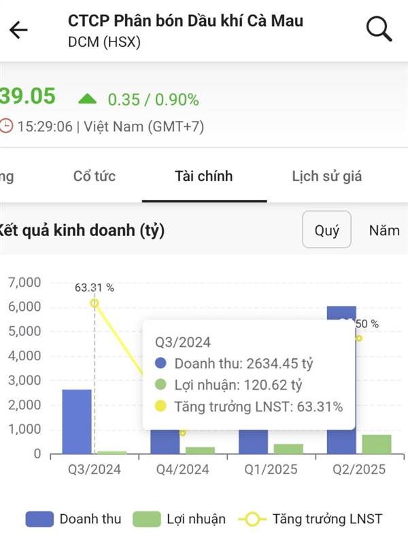This screenshot has width=408, height=544.
Task: Click the Q4/2024 green profit bar
Action: pyautogui.click(x=200, y=450)
